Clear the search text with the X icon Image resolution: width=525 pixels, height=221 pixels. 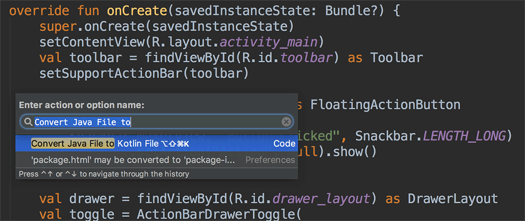[x=286, y=122]
